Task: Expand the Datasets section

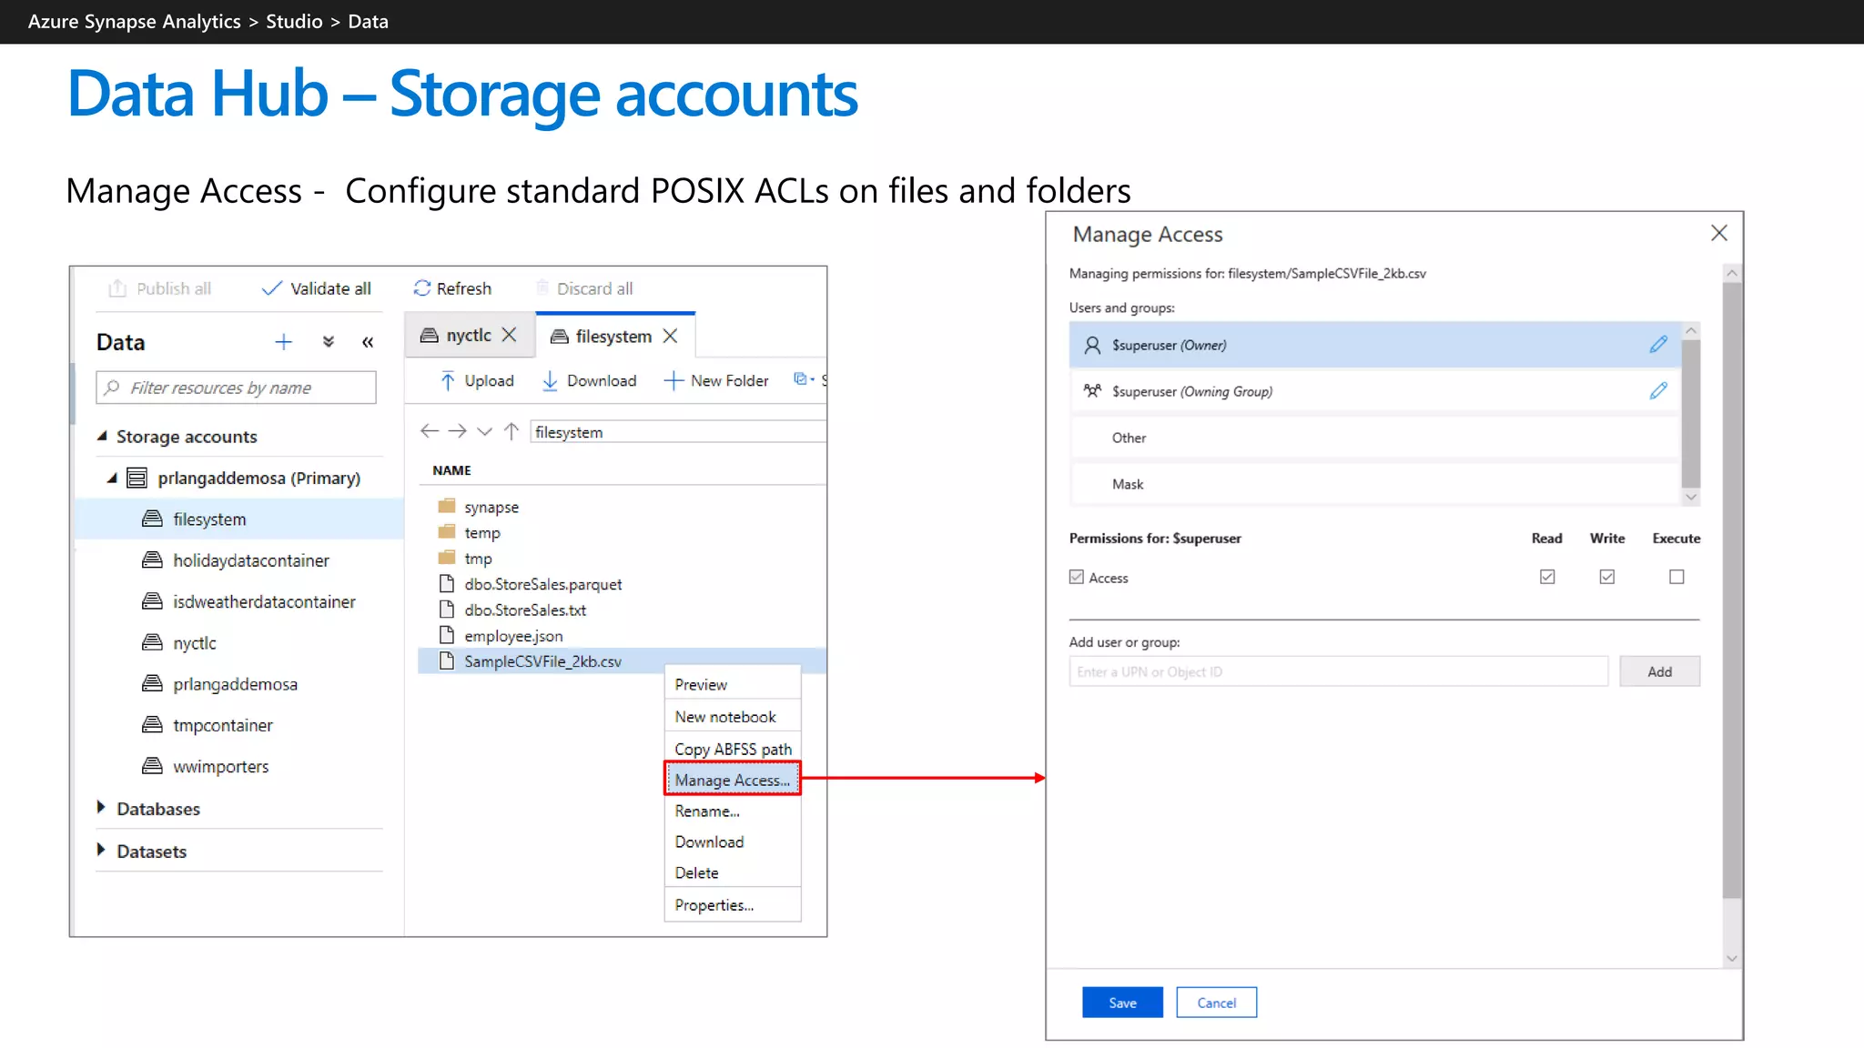Action: point(101,850)
